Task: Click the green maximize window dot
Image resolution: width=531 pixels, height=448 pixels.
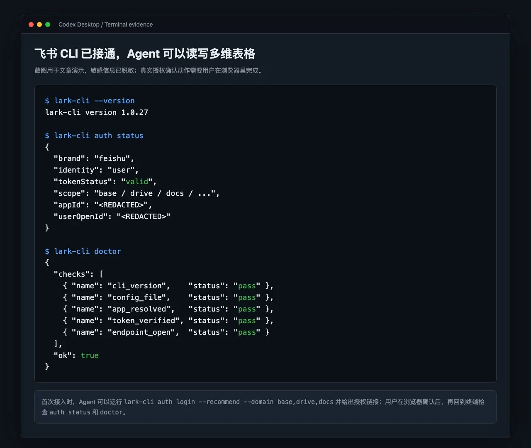Action: 48,24
